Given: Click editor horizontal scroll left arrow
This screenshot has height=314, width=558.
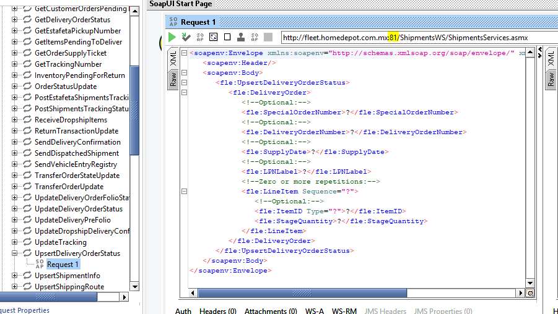Looking at the screenshot, I should tap(193, 293).
